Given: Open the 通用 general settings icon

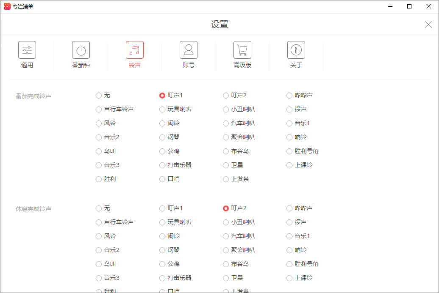Looking at the screenshot, I should (x=27, y=50).
